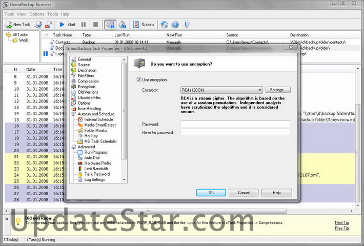
Task: Click the blue question mark help icon
Action: pyautogui.click(x=175, y=25)
